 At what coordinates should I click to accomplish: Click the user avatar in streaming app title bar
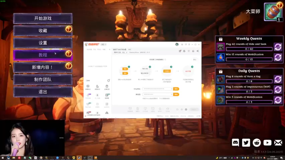(x=177, y=44)
